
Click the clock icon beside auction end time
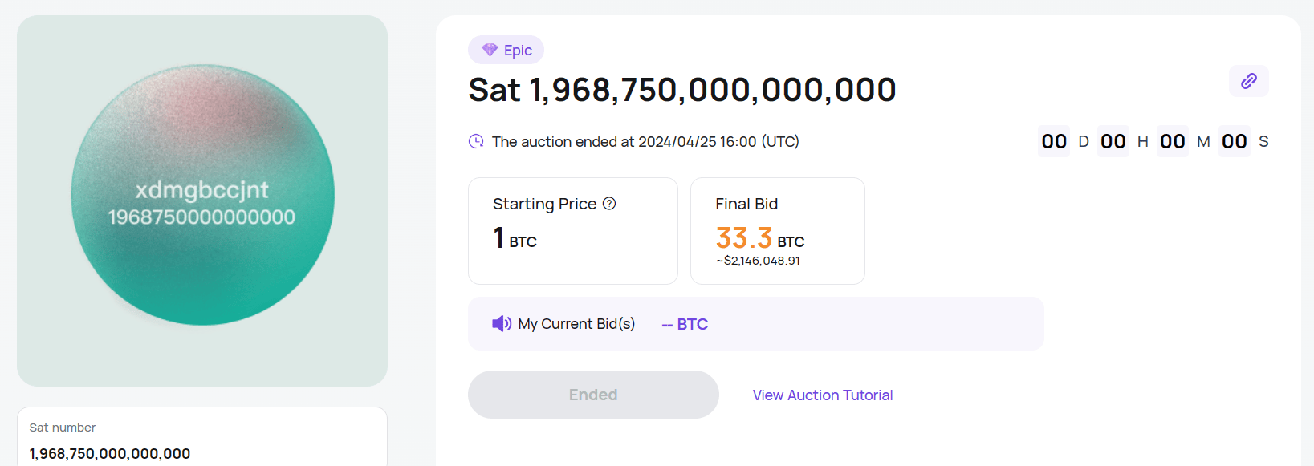pos(476,141)
